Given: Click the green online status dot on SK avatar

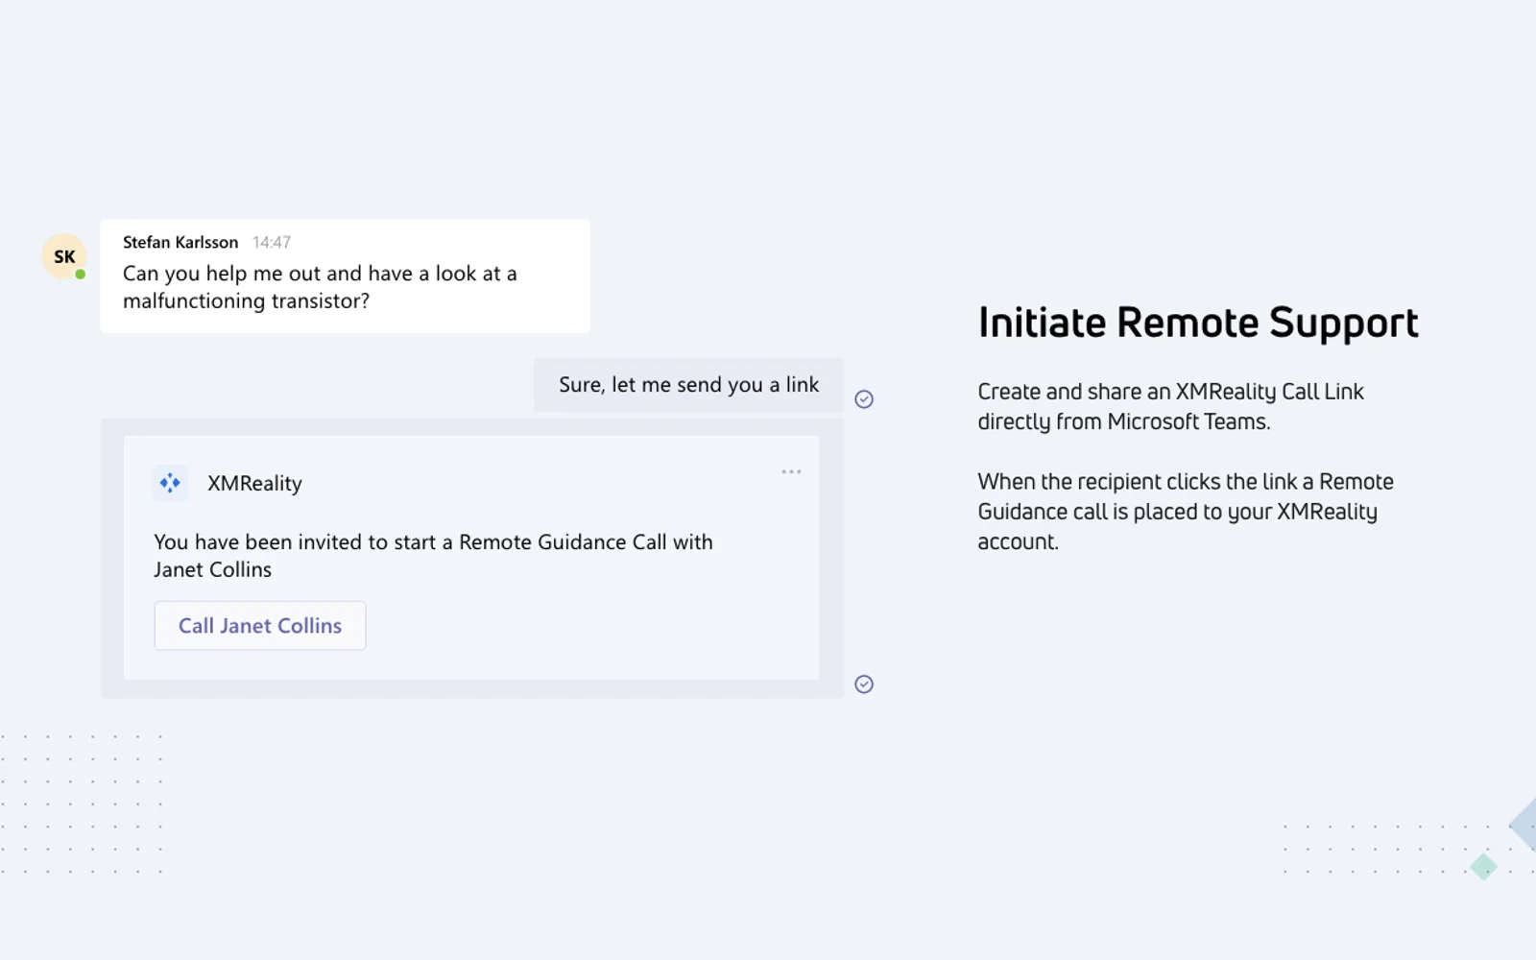Looking at the screenshot, I should (81, 275).
